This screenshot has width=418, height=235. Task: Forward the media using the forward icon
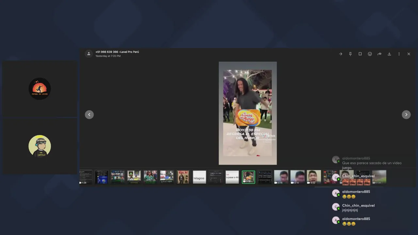pos(379,54)
